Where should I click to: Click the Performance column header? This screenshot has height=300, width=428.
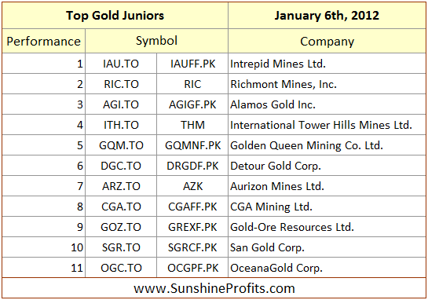(x=44, y=41)
